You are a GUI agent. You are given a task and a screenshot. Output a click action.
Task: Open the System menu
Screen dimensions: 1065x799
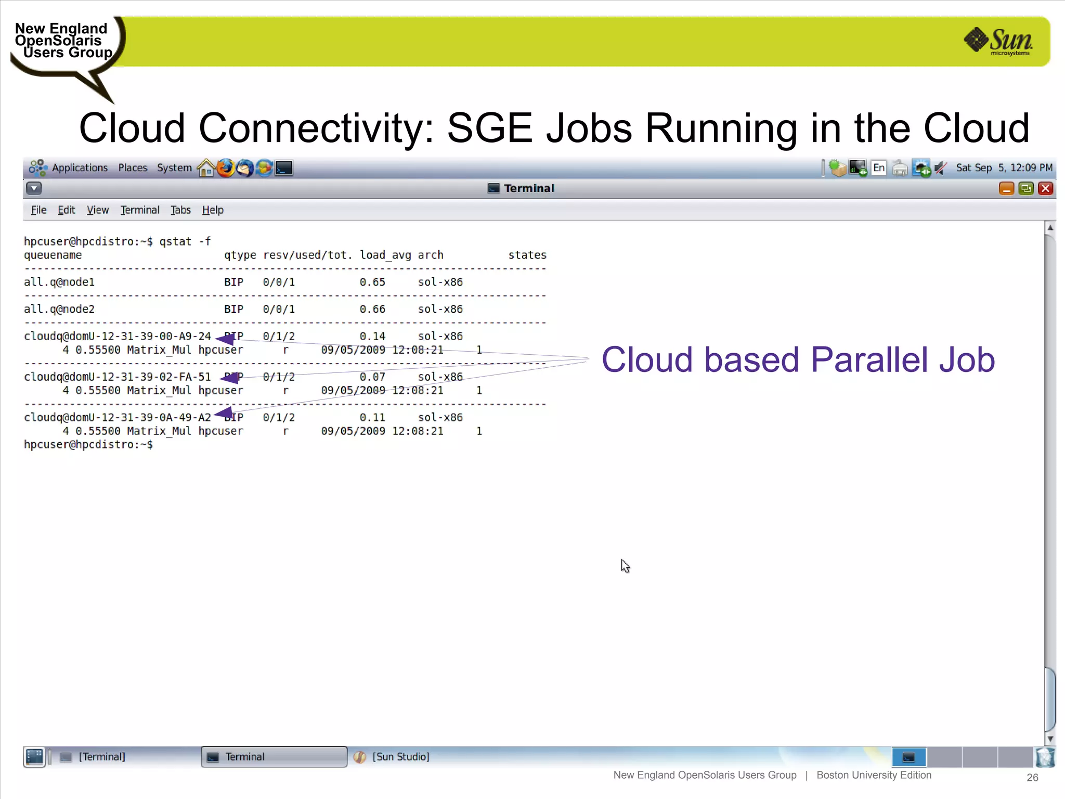(174, 167)
